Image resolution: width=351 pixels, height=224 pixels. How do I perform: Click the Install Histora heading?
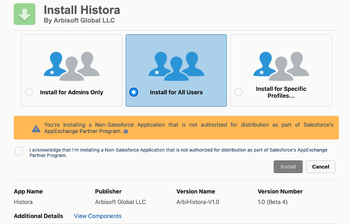82,10
